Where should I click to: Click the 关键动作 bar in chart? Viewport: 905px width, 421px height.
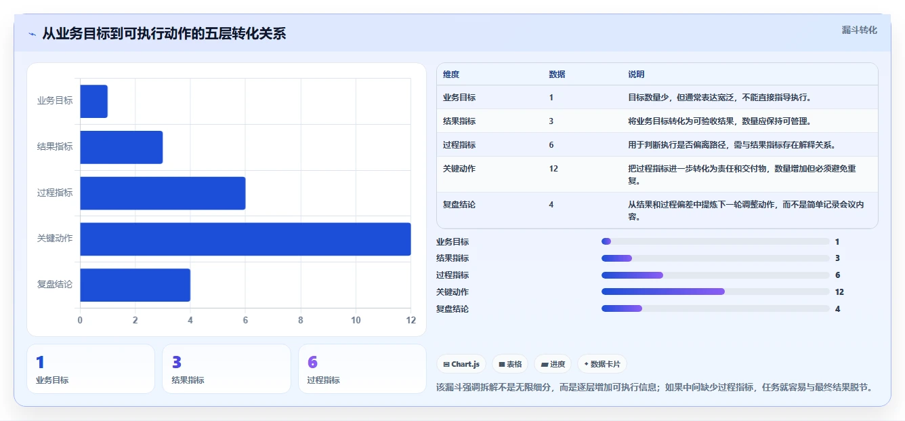(245, 239)
